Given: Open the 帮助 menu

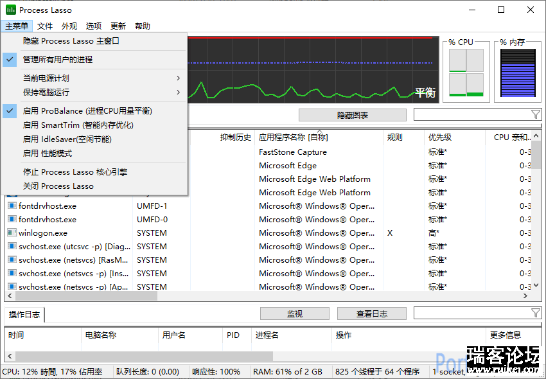Looking at the screenshot, I should [x=143, y=26].
